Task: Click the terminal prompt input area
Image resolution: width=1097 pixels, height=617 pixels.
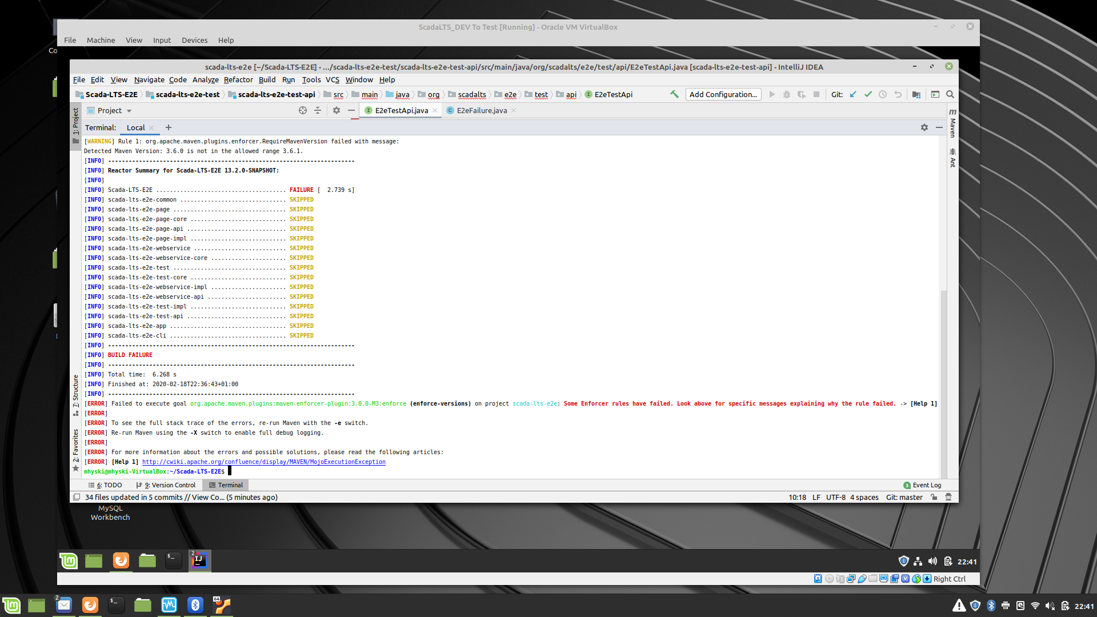Action: click(x=231, y=471)
